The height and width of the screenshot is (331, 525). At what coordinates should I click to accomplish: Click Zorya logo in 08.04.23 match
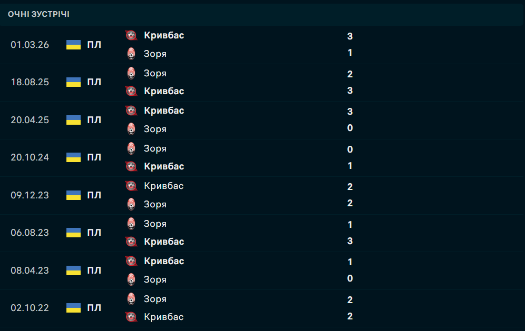coord(131,279)
